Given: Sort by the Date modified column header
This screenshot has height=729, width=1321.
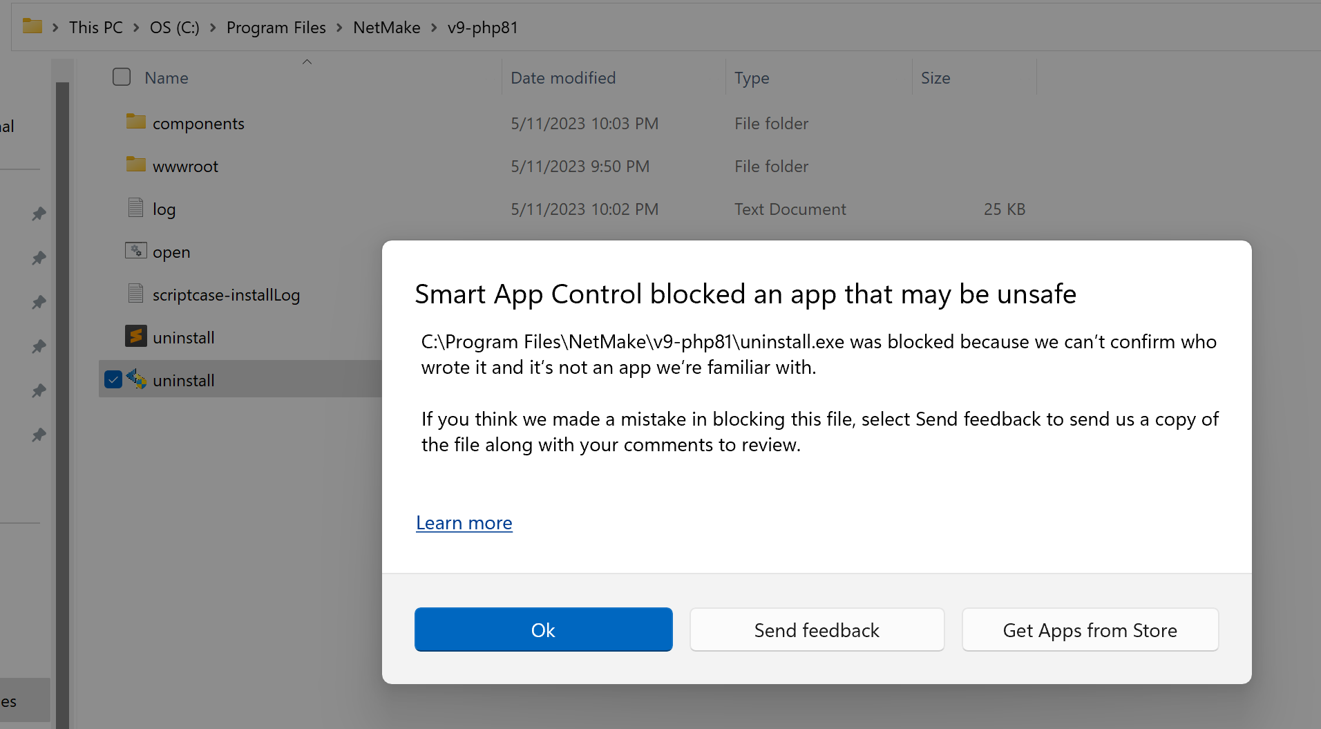Looking at the screenshot, I should pos(563,78).
